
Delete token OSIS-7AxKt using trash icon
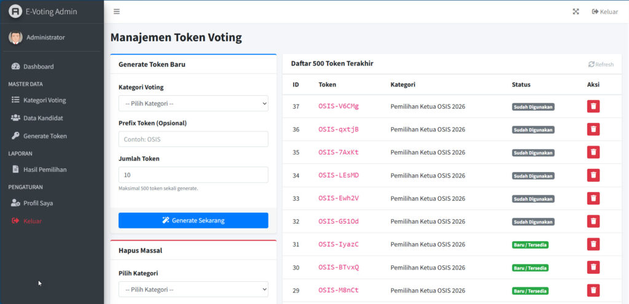593,152
